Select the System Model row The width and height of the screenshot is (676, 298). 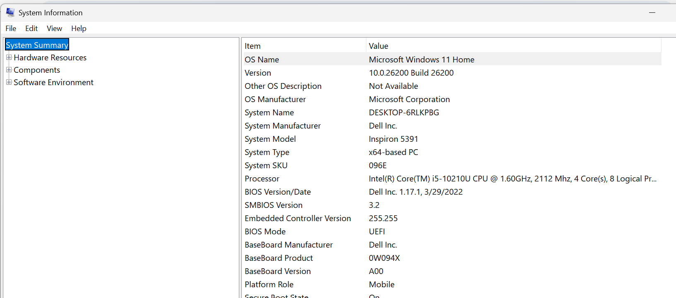coord(452,139)
